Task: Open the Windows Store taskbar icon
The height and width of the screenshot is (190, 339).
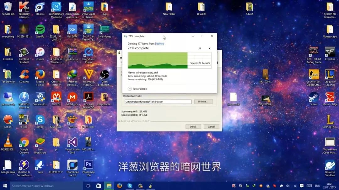Action: (99, 186)
